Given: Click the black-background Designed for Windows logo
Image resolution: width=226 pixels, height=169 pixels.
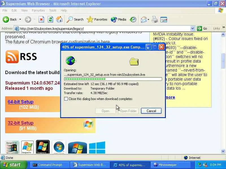Looking at the screenshot, I should click(43, 147).
